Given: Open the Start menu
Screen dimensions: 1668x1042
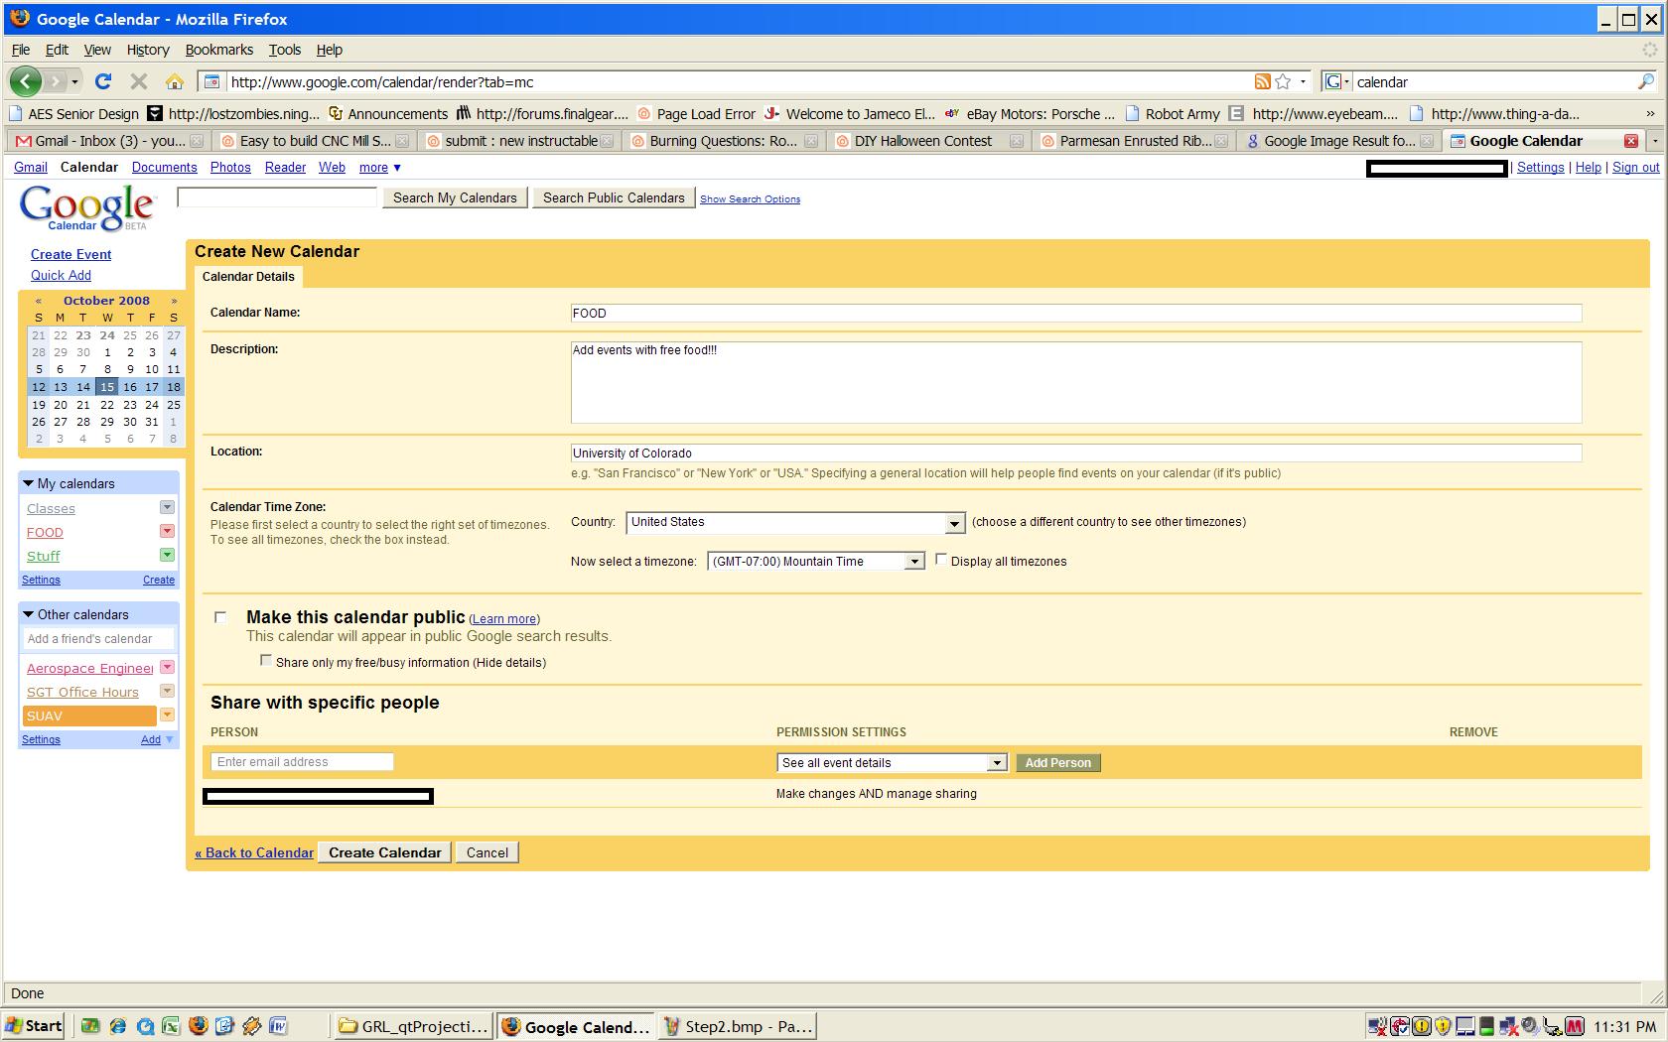Looking at the screenshot, I should coord(34,1026).
